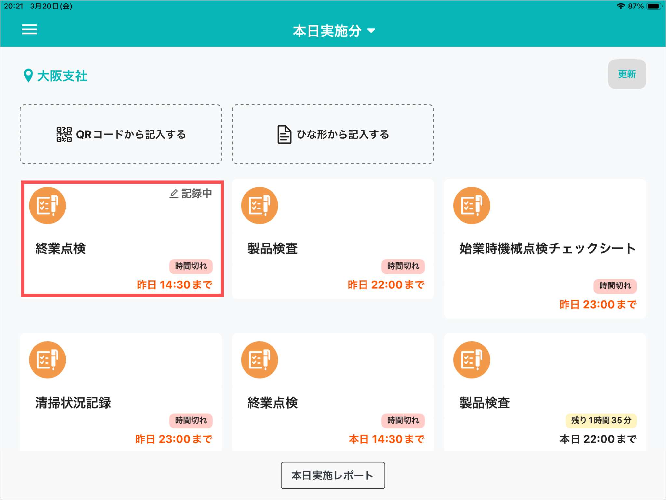
Task: Tap the document template icon
Action: [284, 134]
